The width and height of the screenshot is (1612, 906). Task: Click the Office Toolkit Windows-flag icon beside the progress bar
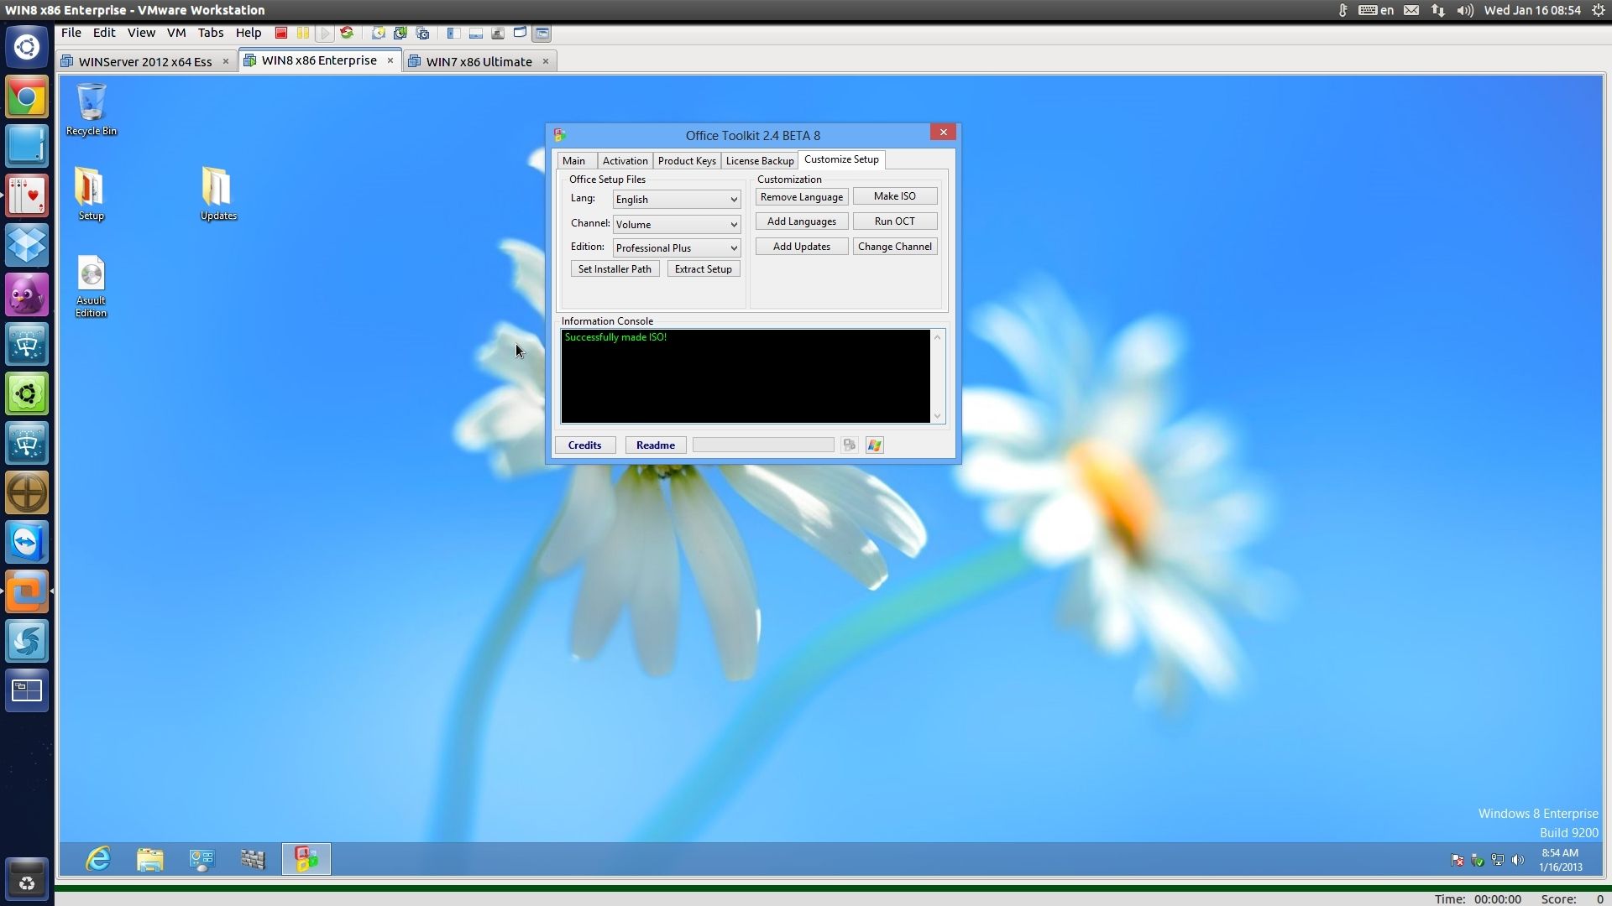pyautogui.click(x=874, y=445)
